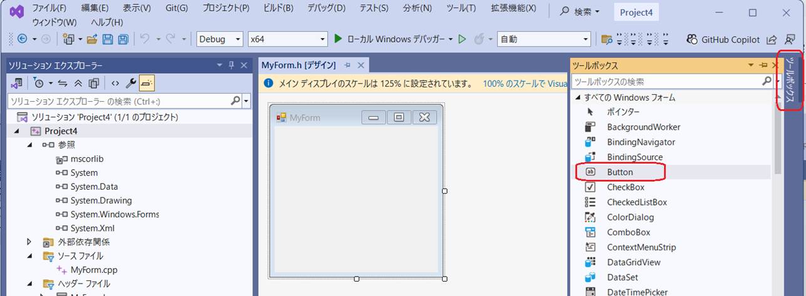Open the Debug configuration dropdown

pyautogui.click(x=220, y=39)
